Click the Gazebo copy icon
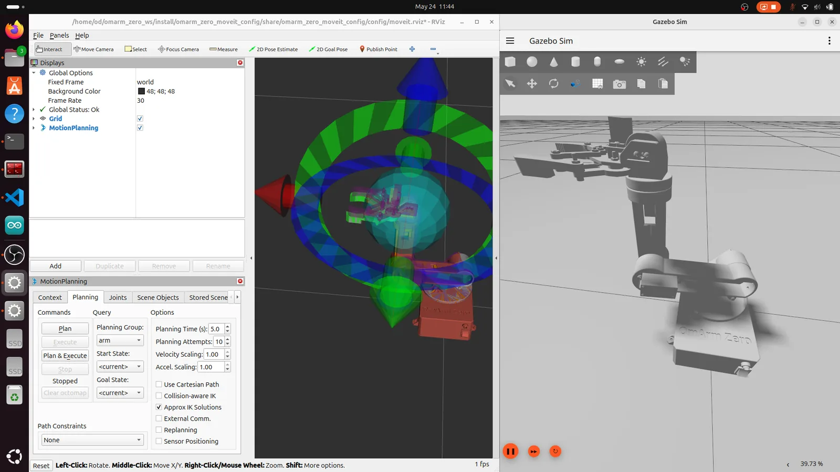The width and height of the screenshot is (840, 472). (641, 84)
